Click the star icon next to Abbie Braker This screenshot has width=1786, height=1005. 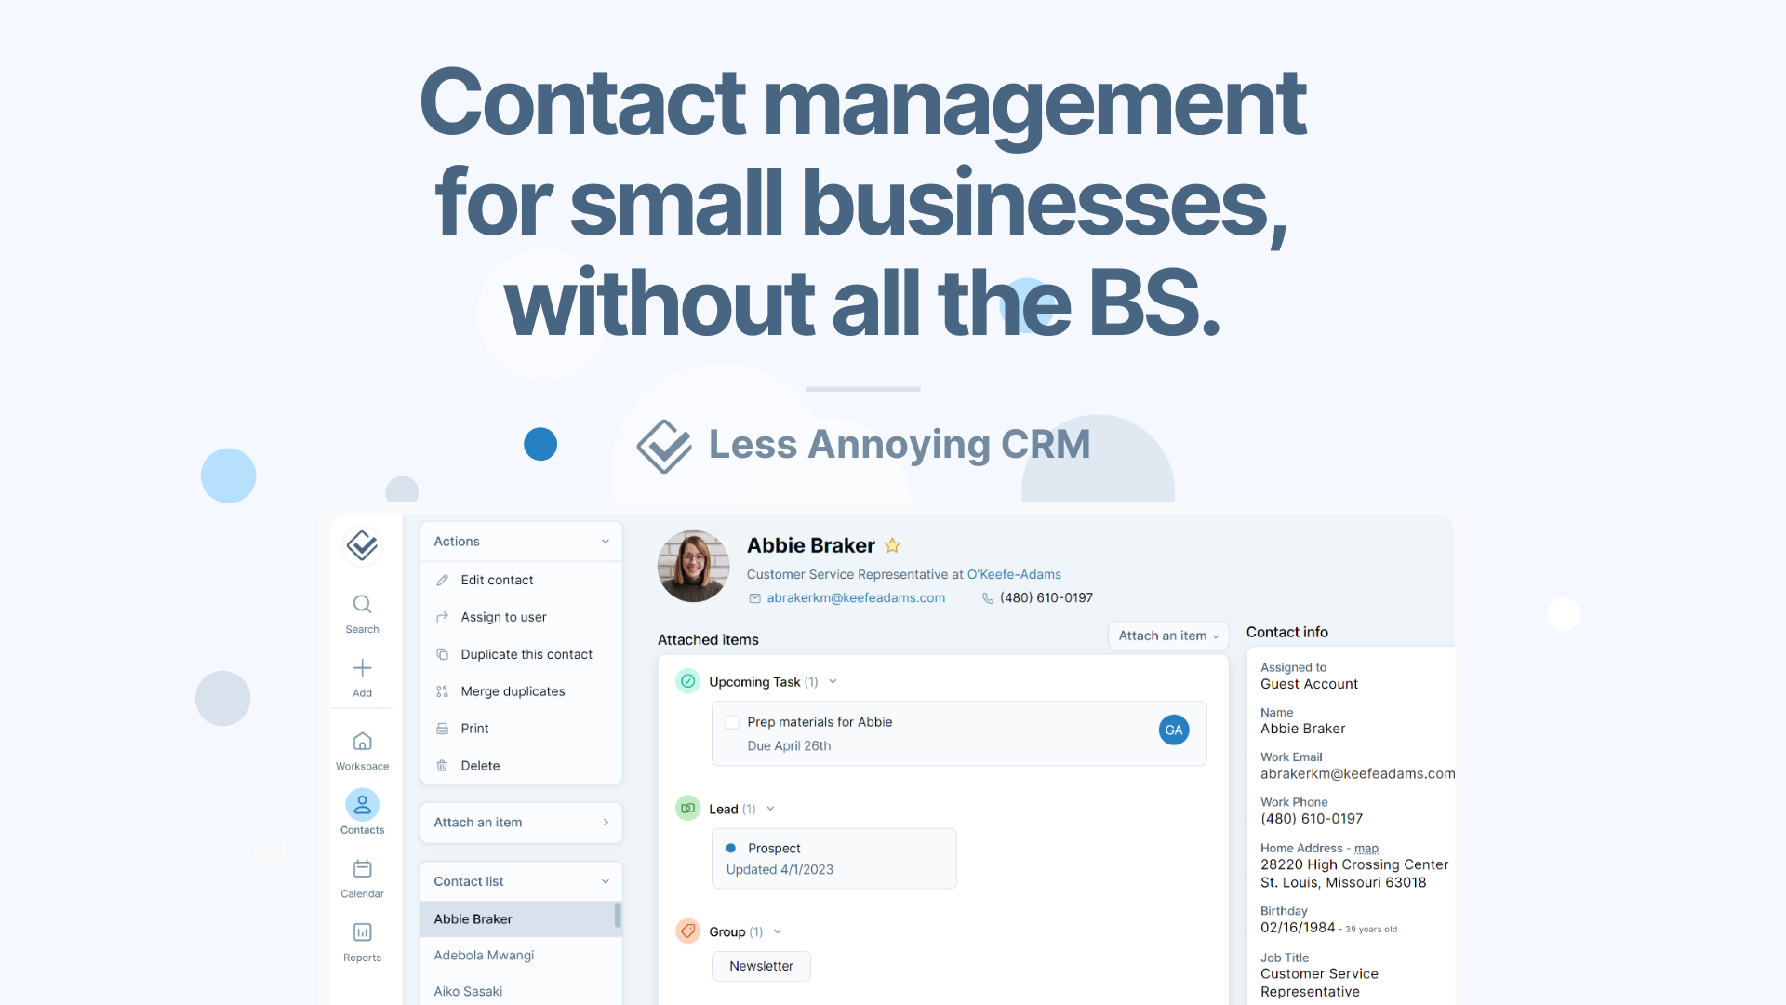click(x=894, y=543)
